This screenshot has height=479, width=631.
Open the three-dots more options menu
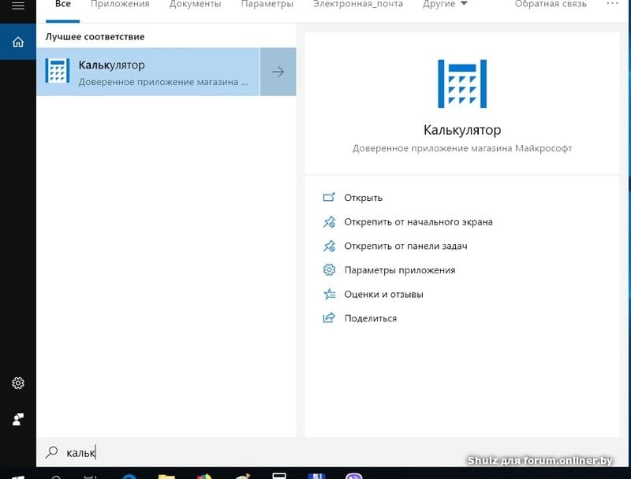point(612,3)
